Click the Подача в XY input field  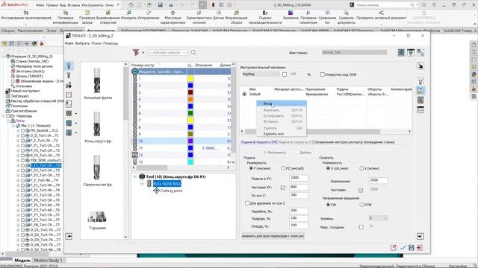(x=299, y=178)
